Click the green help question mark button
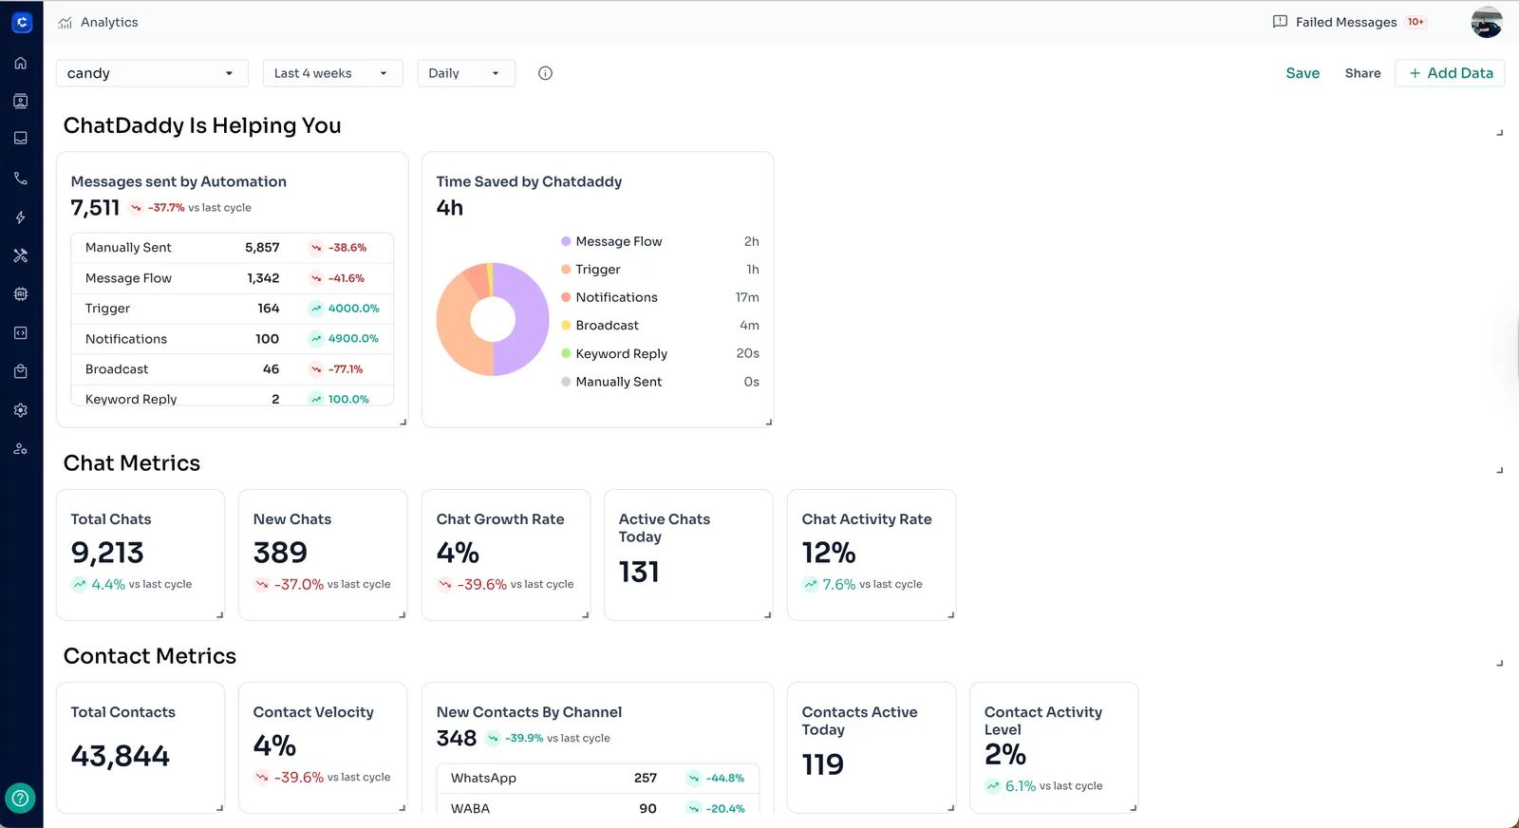 coord(21,798)
